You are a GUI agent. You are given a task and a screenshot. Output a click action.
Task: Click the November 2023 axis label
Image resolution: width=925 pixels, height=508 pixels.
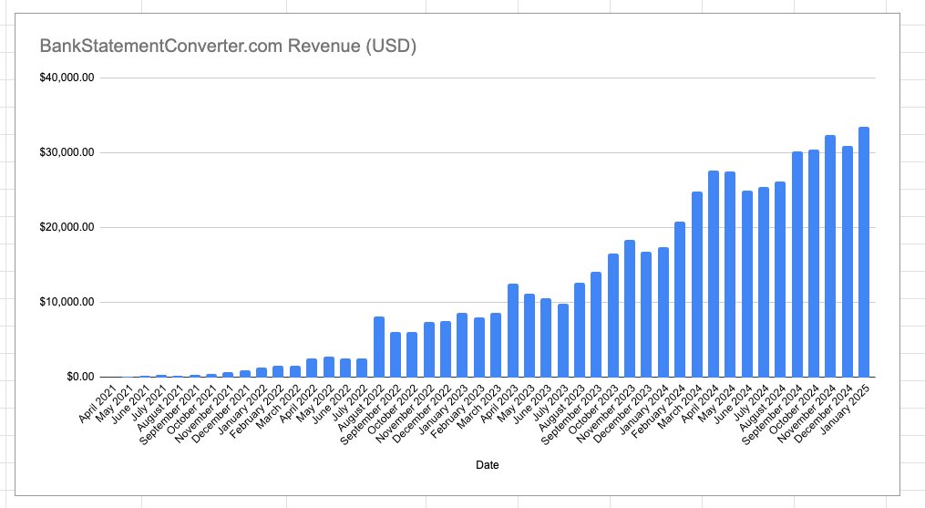605,414
